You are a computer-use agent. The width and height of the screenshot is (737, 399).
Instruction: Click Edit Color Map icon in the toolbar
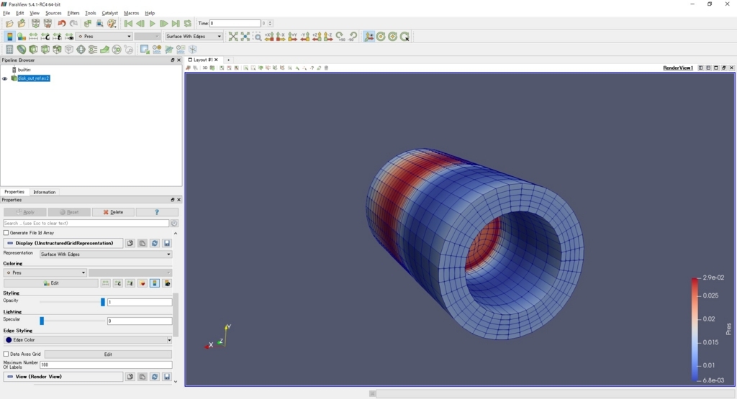(21, 37)
